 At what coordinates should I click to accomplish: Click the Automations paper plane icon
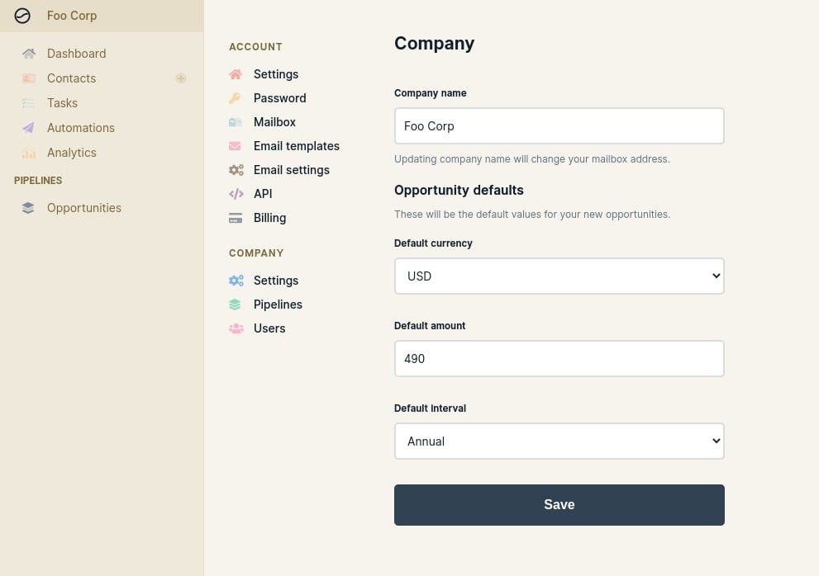pos(29,128)
